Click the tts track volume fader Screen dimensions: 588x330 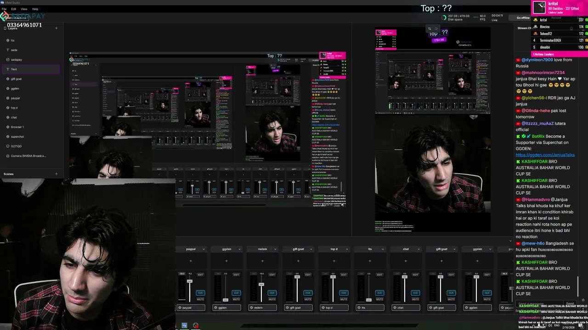point(368,300)
